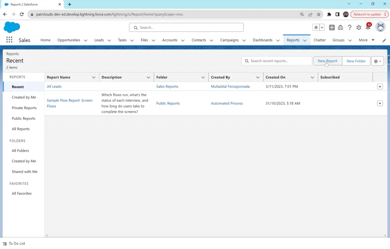Open row actions for All Leads
Viewport: 390px width, 249px height.
380,86
